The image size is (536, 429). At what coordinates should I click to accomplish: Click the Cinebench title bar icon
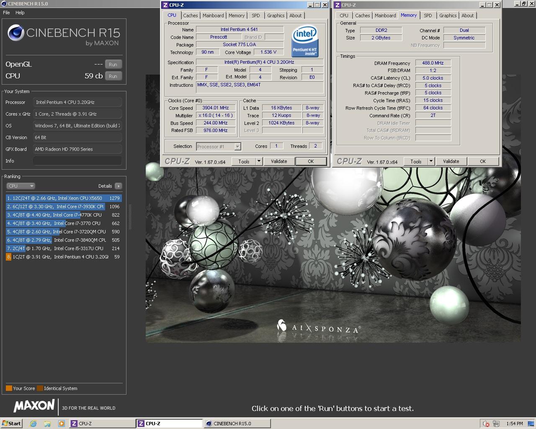4,4
